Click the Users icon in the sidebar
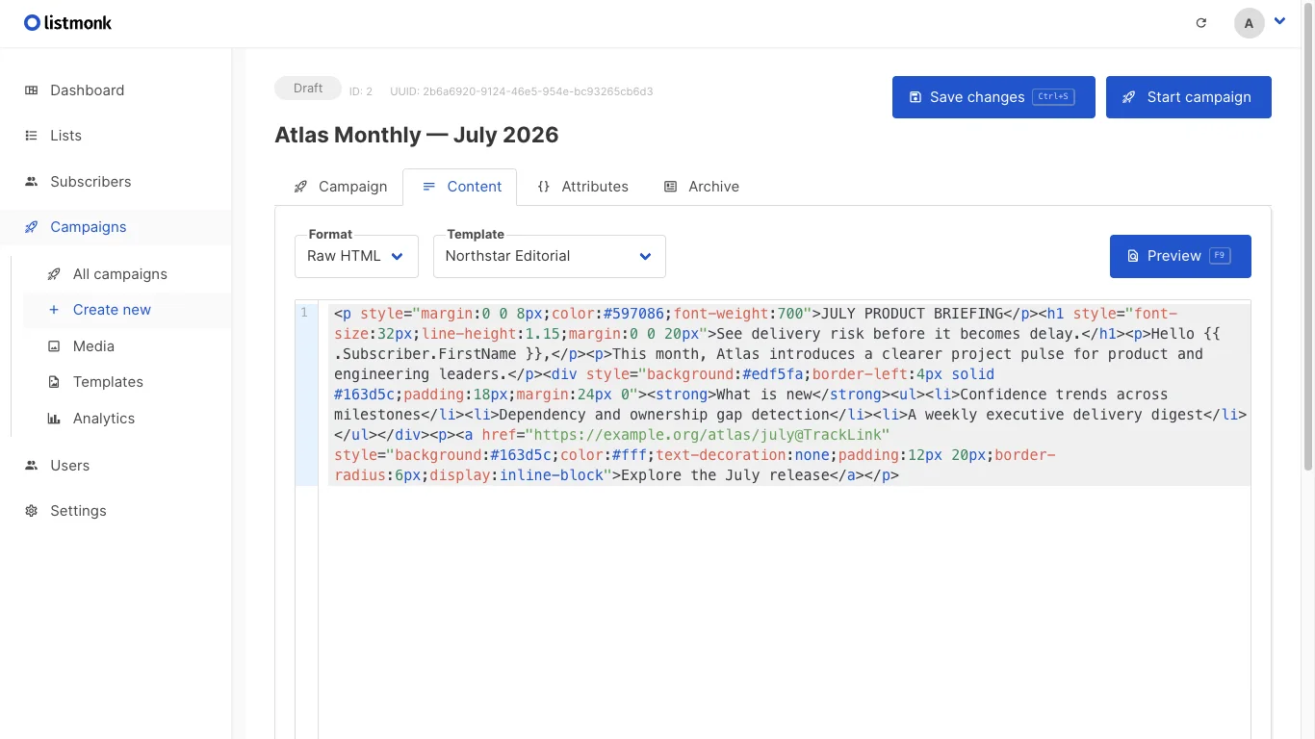 (32, 466)
